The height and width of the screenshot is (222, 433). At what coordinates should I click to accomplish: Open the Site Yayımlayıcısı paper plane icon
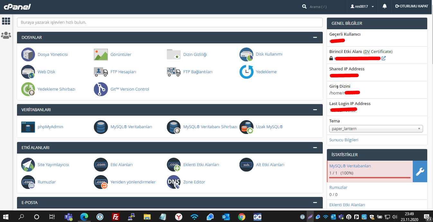28,164
